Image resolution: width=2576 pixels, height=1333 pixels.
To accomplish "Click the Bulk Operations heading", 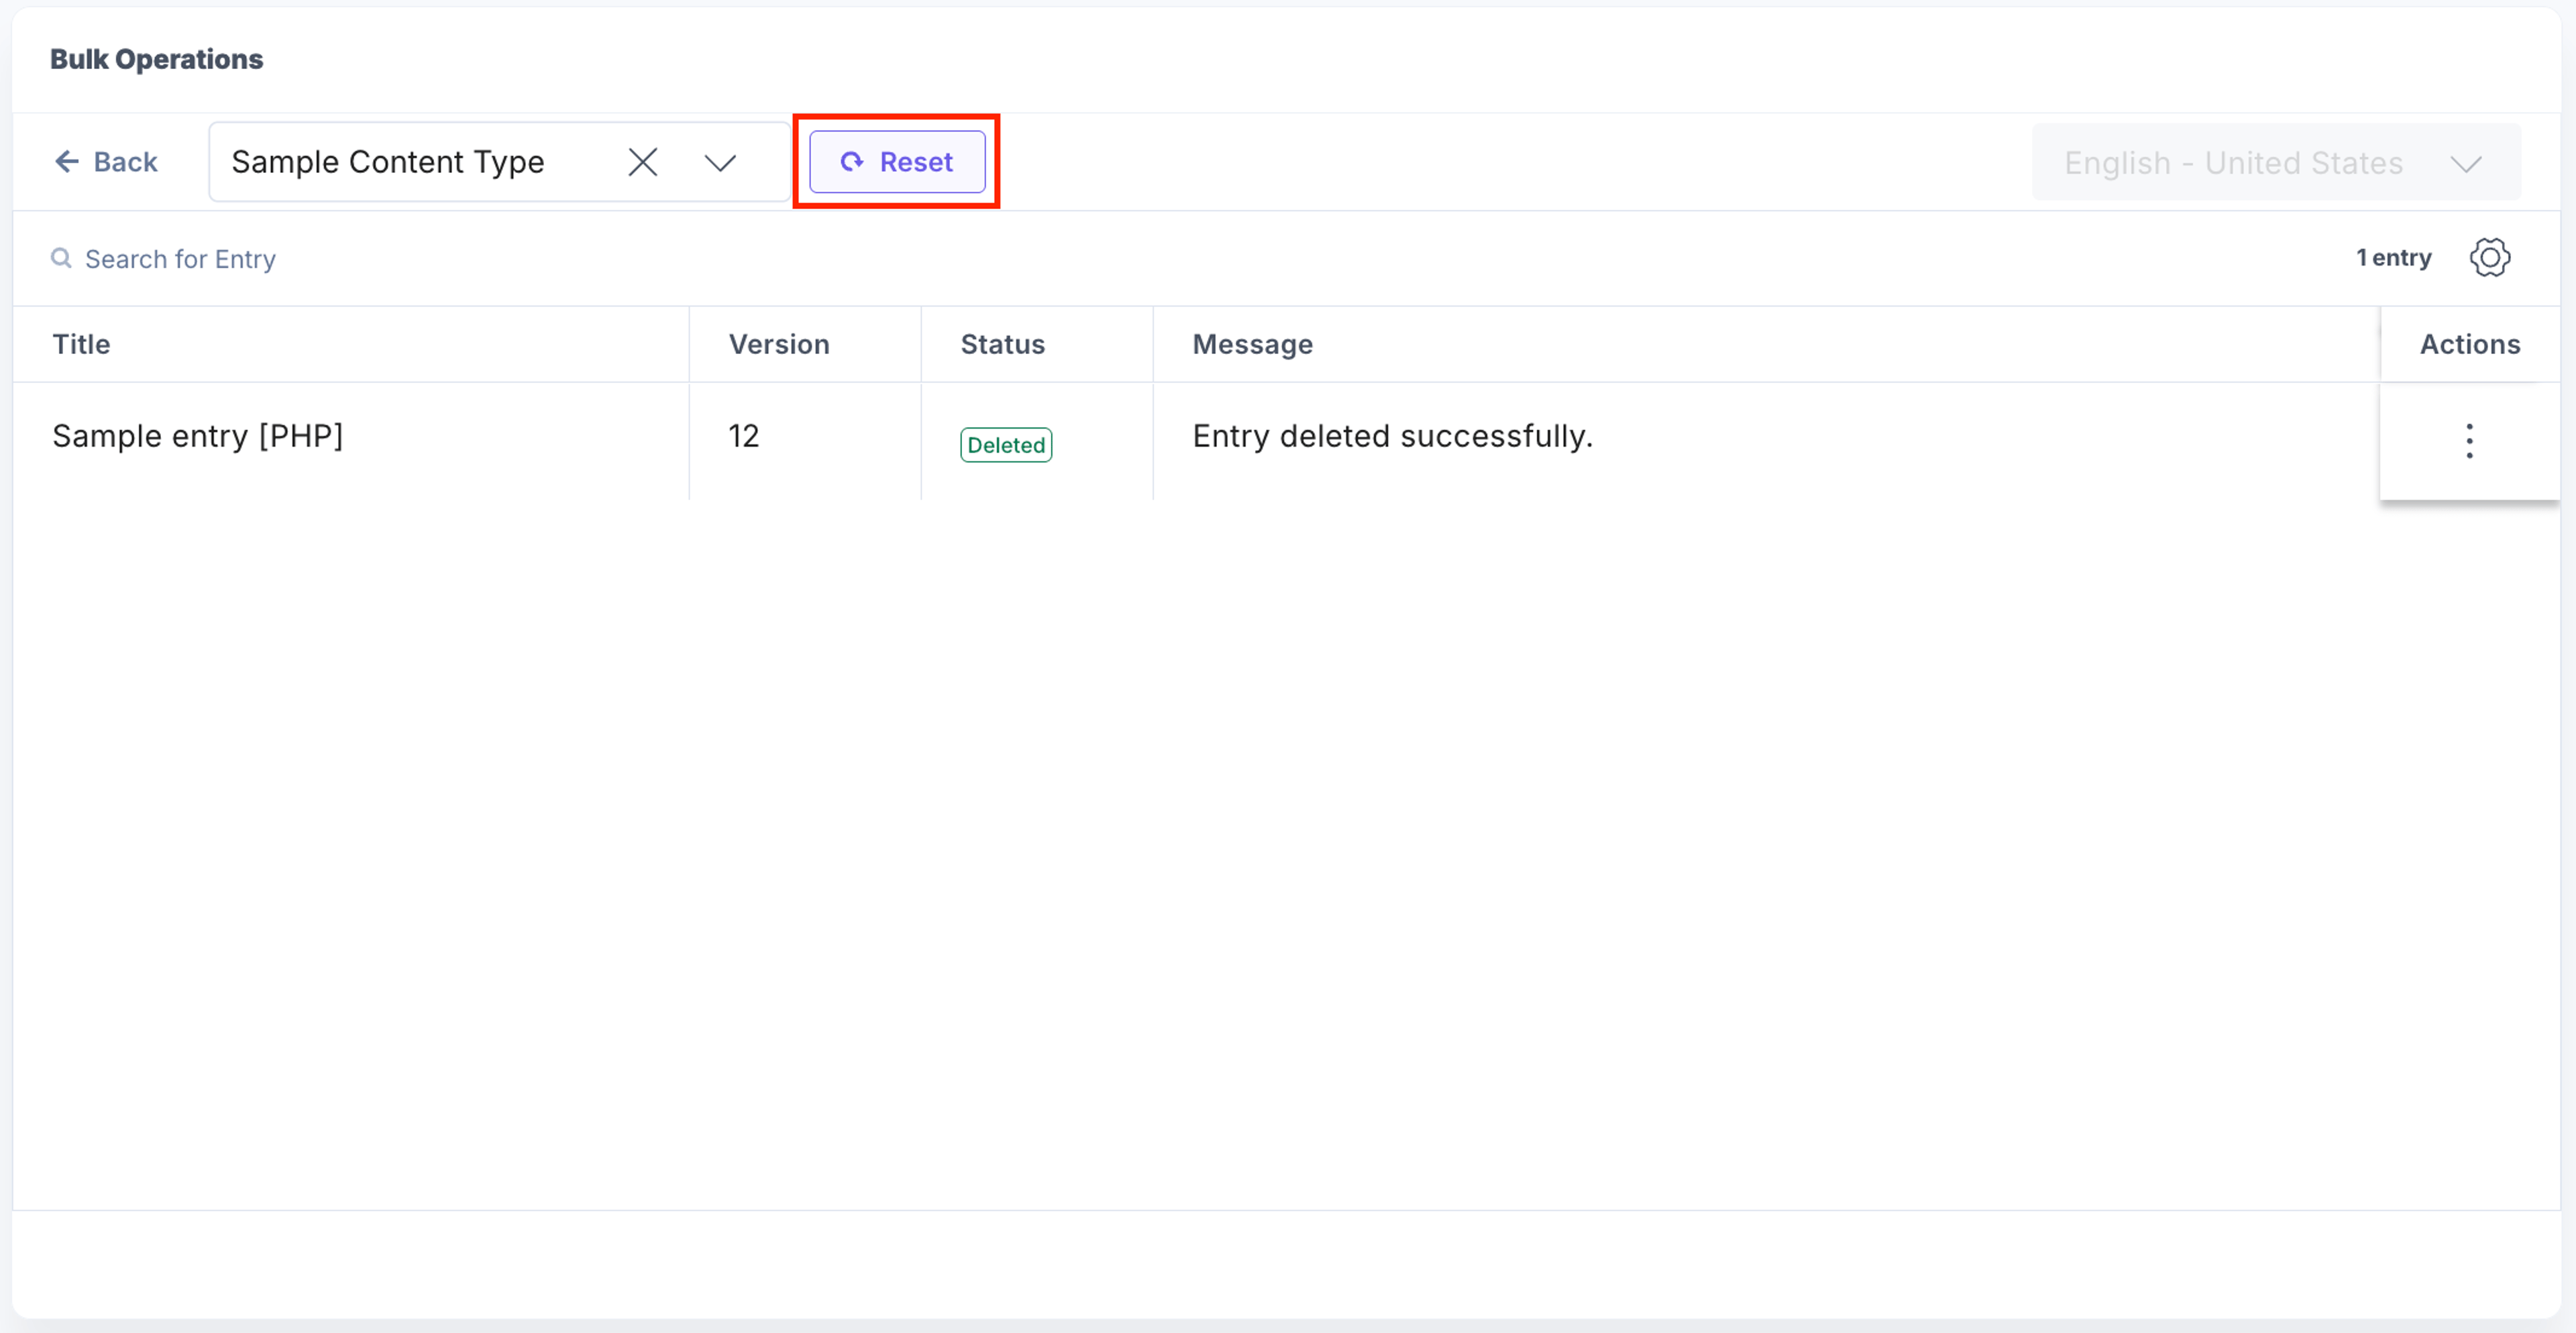I will tap(157, 59).
